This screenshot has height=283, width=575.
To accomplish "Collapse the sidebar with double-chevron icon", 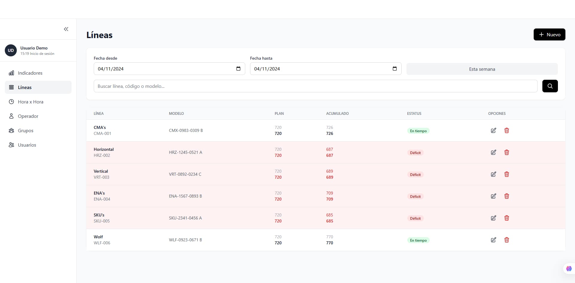I will [x=66, y=29].
